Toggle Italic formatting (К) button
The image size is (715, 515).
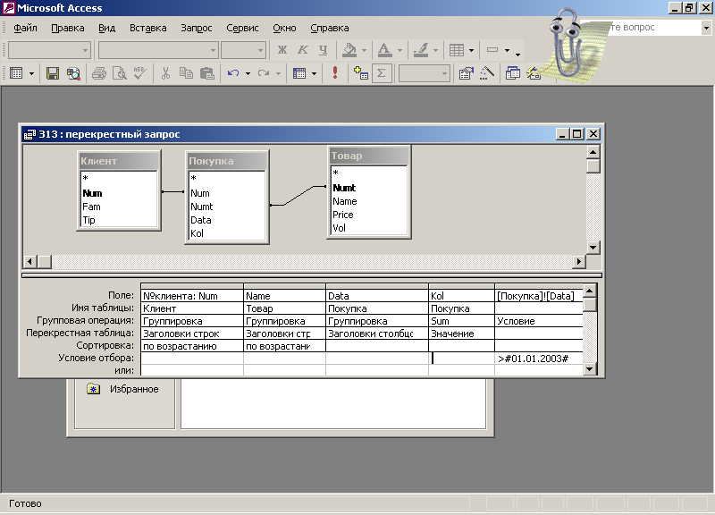pyautogui.click(x=303, y=50)
